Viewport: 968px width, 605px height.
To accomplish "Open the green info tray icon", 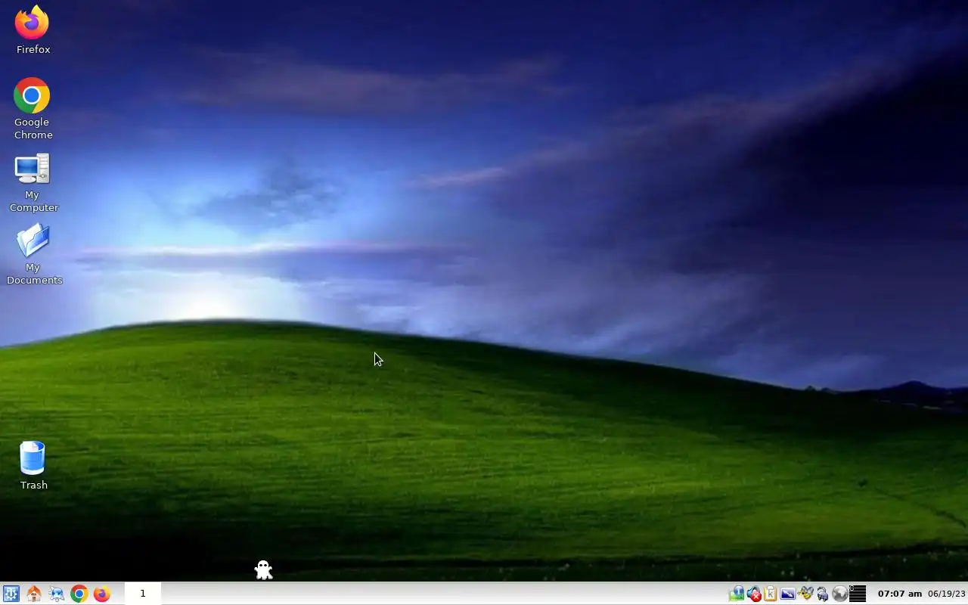I will 737,594.
